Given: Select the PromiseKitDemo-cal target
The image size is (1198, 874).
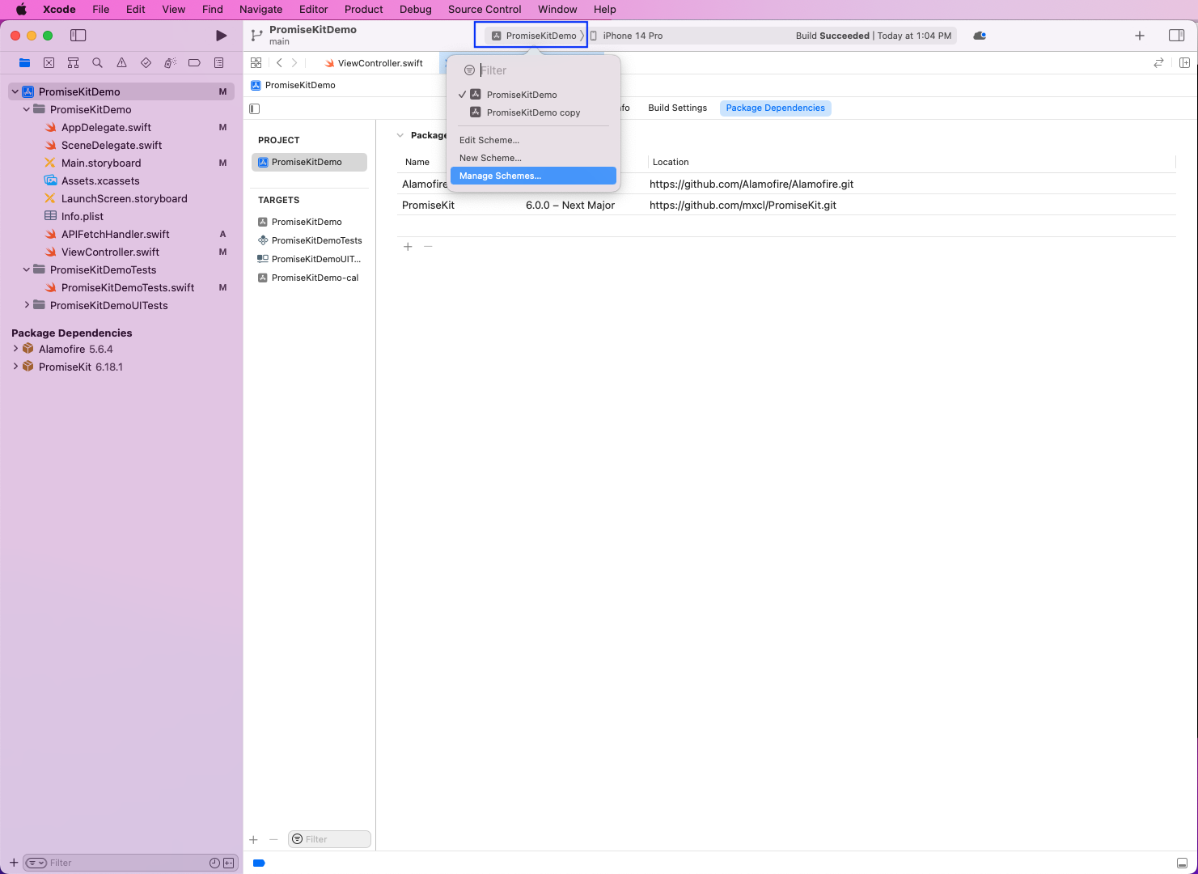Looking at the screenshot, I should (310, 278).
